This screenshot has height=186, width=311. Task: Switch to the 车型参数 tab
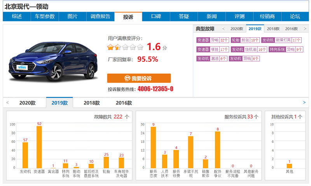pos(45,16)
